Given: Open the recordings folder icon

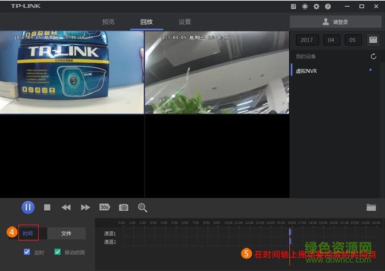Looking at the screenshot, I should pos(371,207).
